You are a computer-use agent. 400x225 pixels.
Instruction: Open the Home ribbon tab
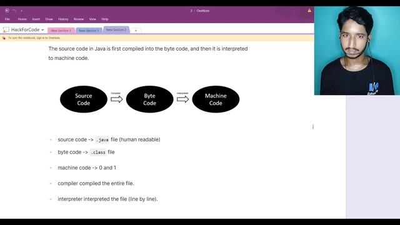pos(22,19)
